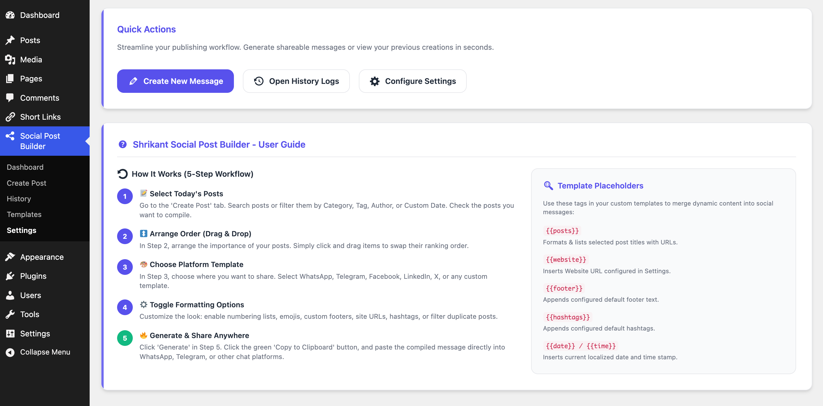
Task: Click the up-down arrow emoji for Arrange Order
Action: coord(143,233)
